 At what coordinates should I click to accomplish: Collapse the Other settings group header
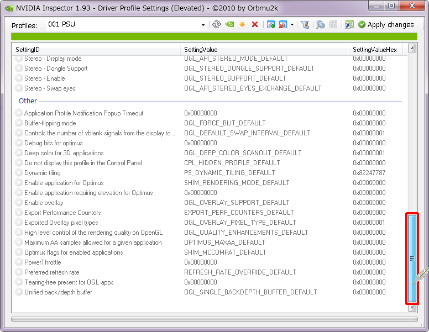pyautogui.click(x=28, y=101)
